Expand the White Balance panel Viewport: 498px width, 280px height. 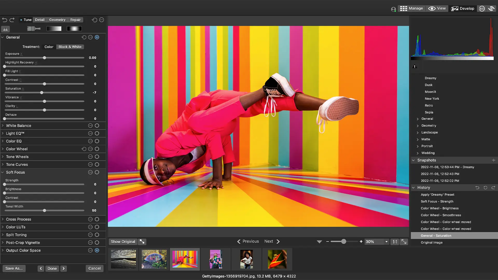click(x=3, y=125)
